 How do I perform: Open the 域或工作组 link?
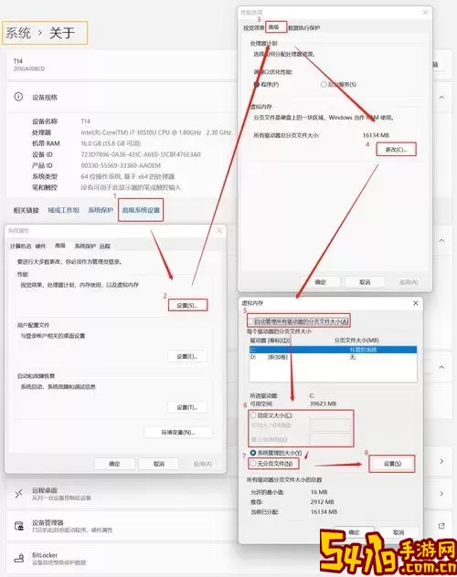[x=64, y=210]
